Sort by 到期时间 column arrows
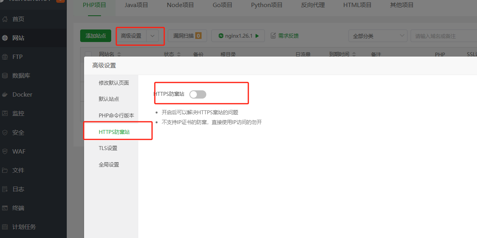The height and width of the screenshot is (238, 477). click(x=354, y=55)
